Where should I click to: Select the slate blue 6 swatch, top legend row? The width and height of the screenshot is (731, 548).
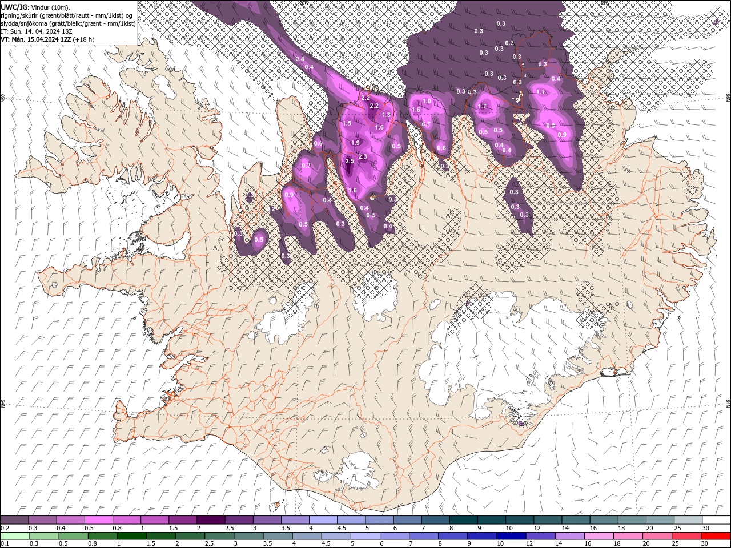point(407,519)
